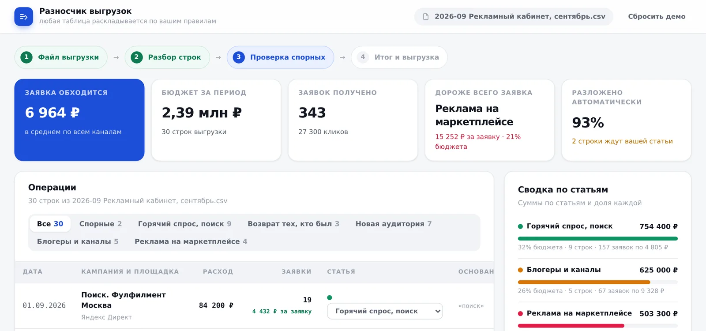Screen dimensions: 706x331
Task: Click the «Реклама на маркетплейсе» summary row label
Action: click(x=579, y=313)
